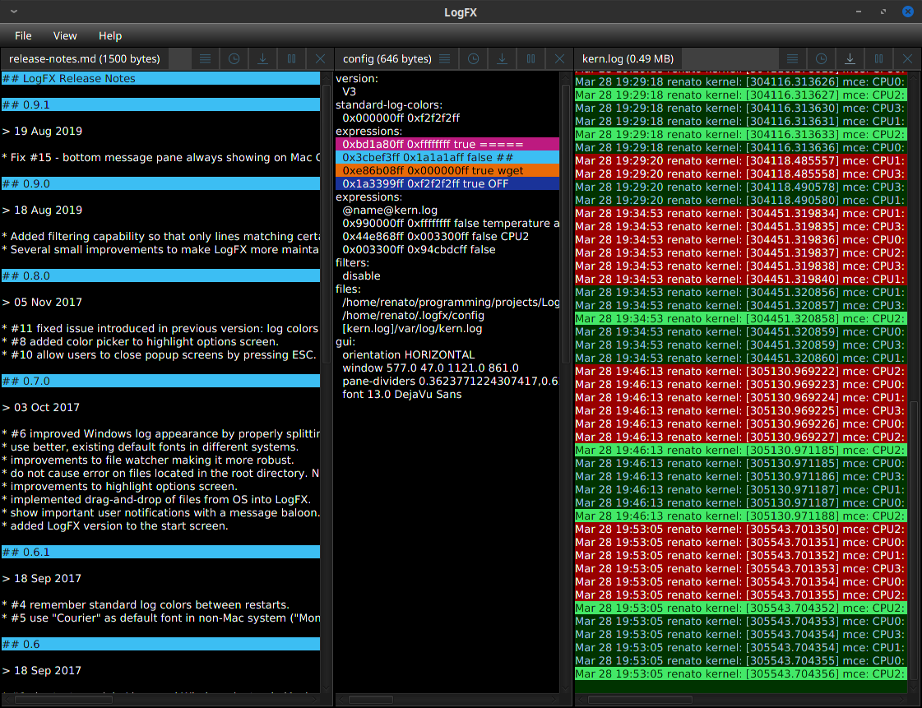
Task: Toggle tail-file arrow in release-notes.md pane
Action: 263,59
